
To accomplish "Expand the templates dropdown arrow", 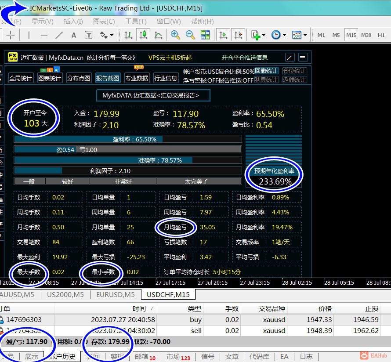I will pyautogui.click(x=305, y=35).
